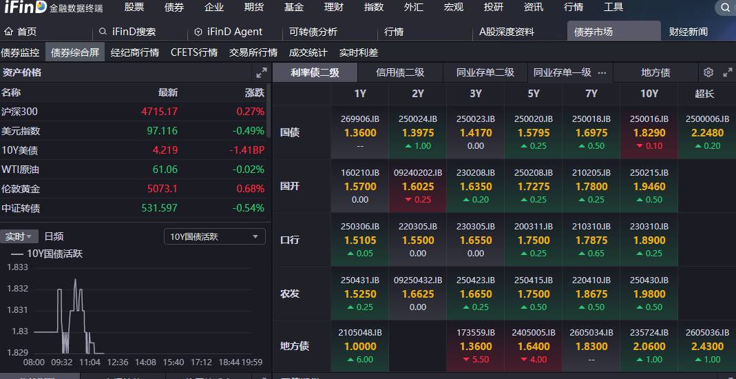
Task: Select the 伦敦黄金 row
Action: pos(133,189)
